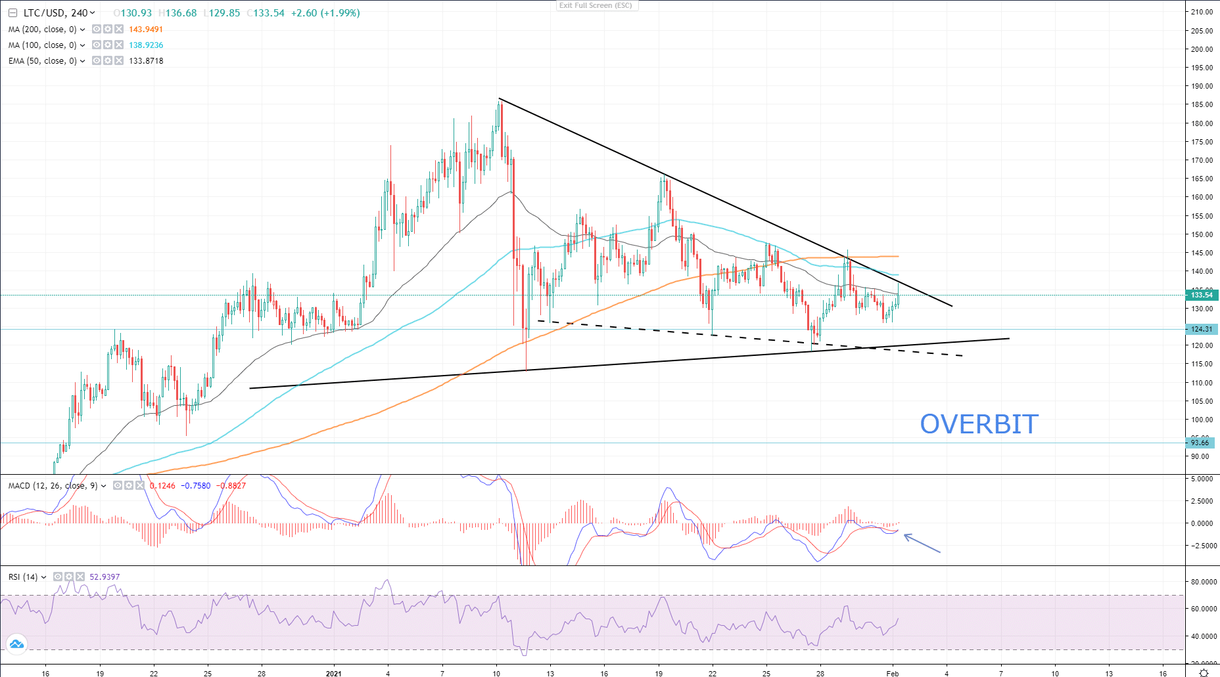Click the 5.0000 MACD scale label
The width and height of the screenshot is (1220, 677).
(1202, 479)
